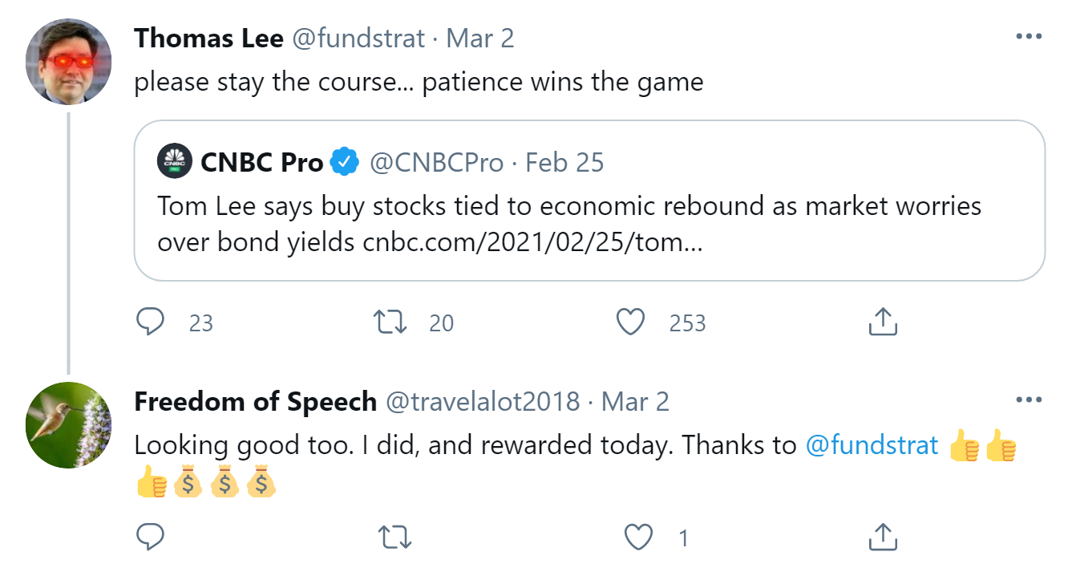Click the @fundstrat mention link in reply
This screenshot has height=572, width=1072.
pyautogui.click(x=872, y=445)
